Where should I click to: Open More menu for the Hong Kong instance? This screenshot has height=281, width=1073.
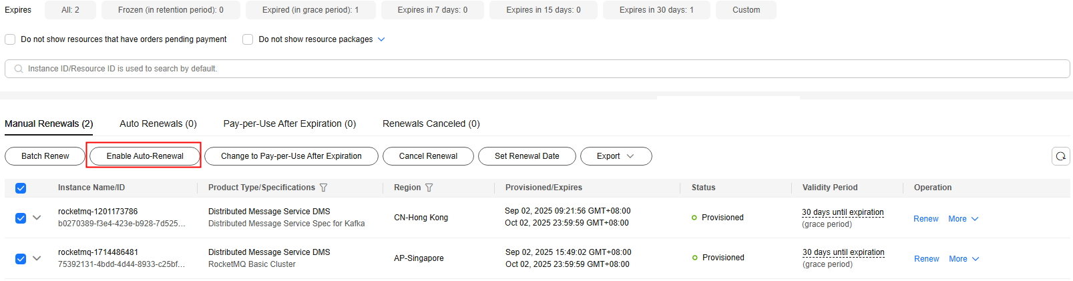963,219
